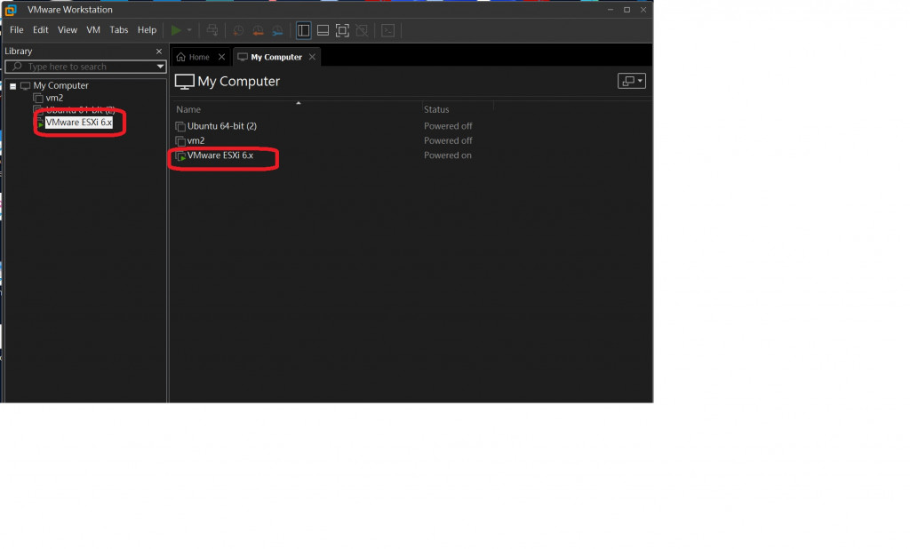
Task: Click the Take Snapshot toolbar icon
Action: coord(238,30)
